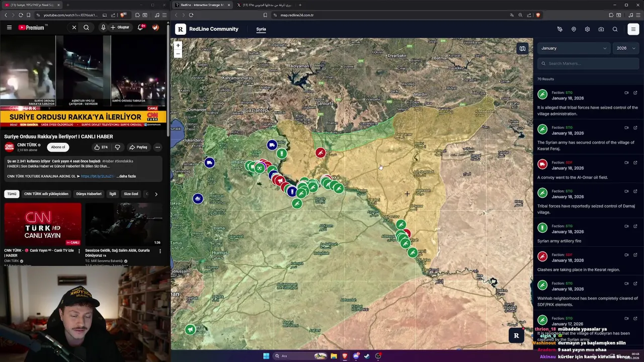
Task: Select the İlgili filter chip
Action: (113, 194)
